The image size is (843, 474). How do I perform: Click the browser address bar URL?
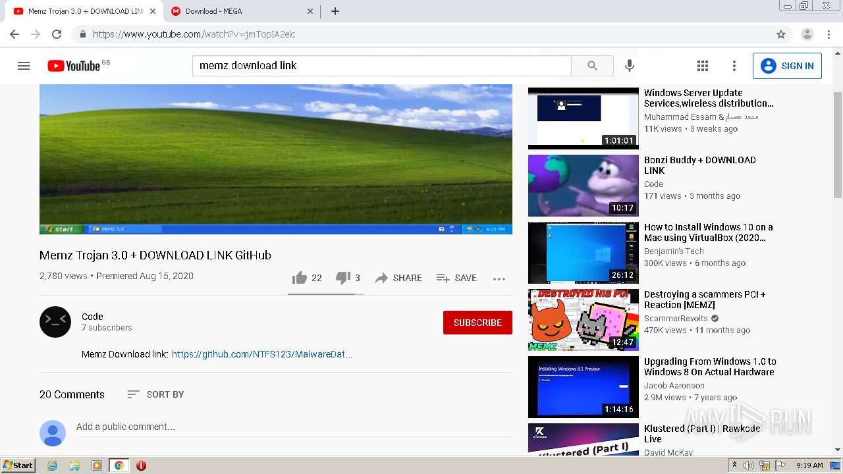tap(421, 34)
